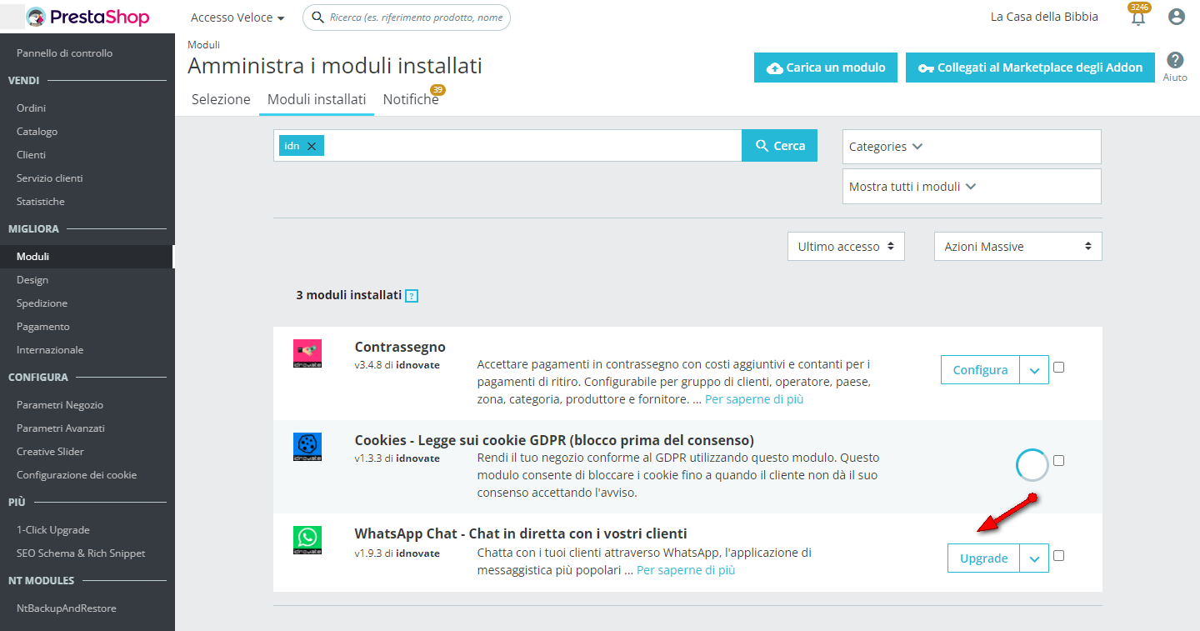Click the WhatsApp Chat module icon
1200x631 pixels.
pos(307,540)
